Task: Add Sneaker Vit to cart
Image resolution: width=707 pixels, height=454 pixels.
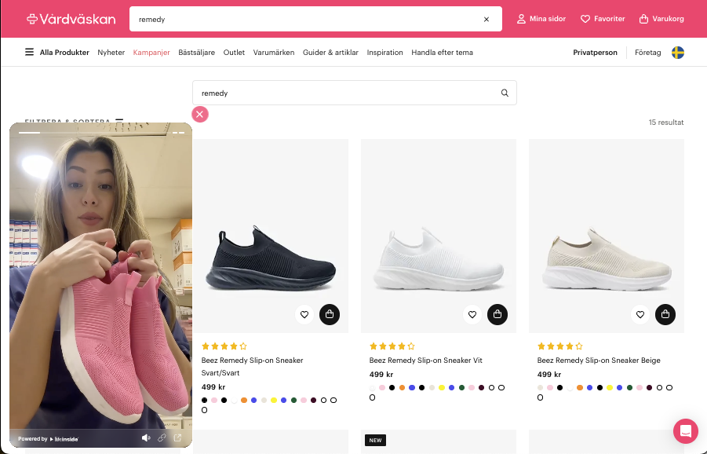Action: coord(497,314)
